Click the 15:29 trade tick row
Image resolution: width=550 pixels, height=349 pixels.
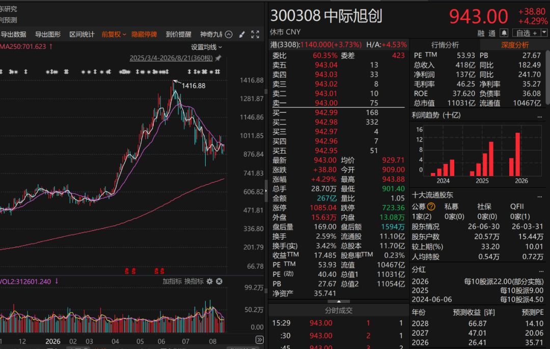339,323
